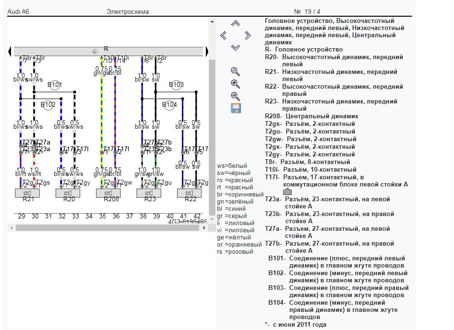This screenshot has width=454, height=330.
Task: Select the R208 center speaker symbol
Action: 108,193
